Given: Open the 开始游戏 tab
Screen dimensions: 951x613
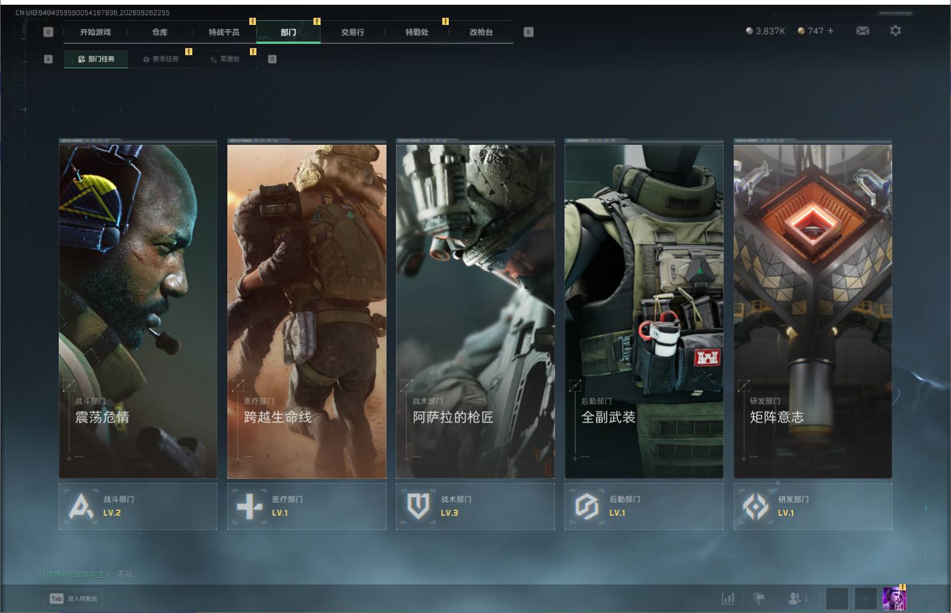Looking at the screenshot, I should point(96,32).
